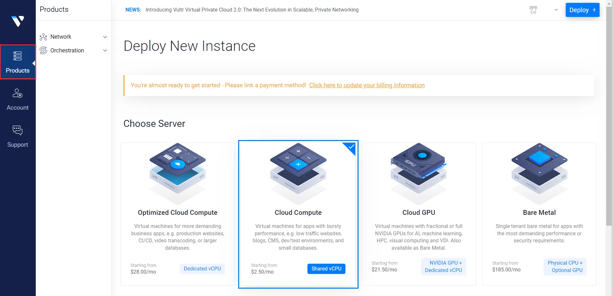Click the Orchestration gear icon
The image size is (613, 296).
[x=43, y=51]
